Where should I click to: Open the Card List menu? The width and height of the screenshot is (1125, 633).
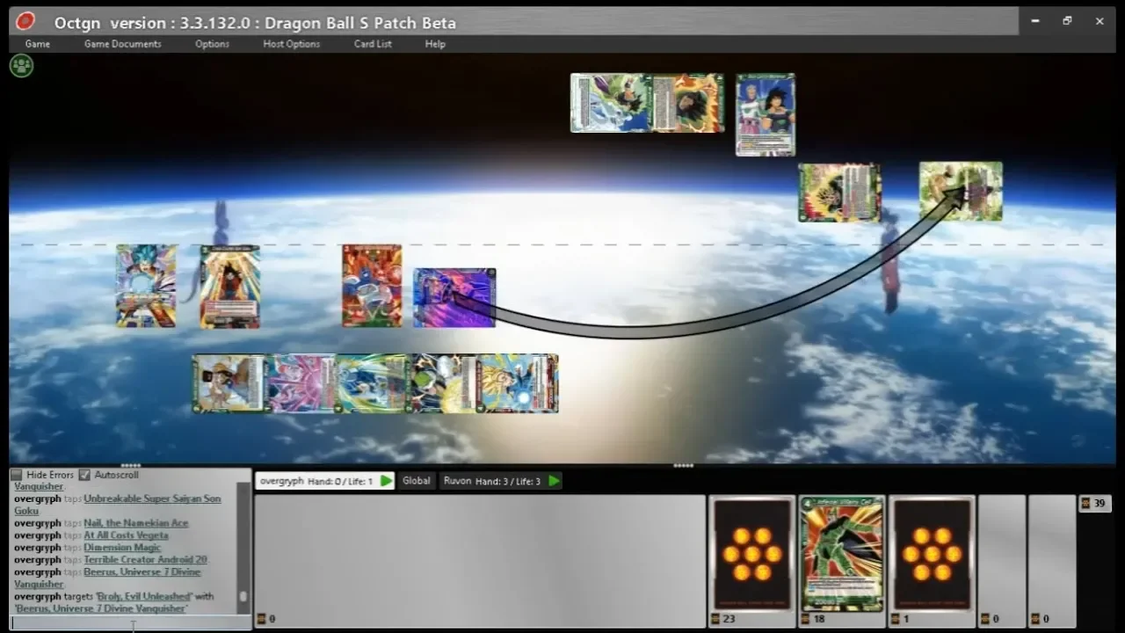tap(373, 44)
